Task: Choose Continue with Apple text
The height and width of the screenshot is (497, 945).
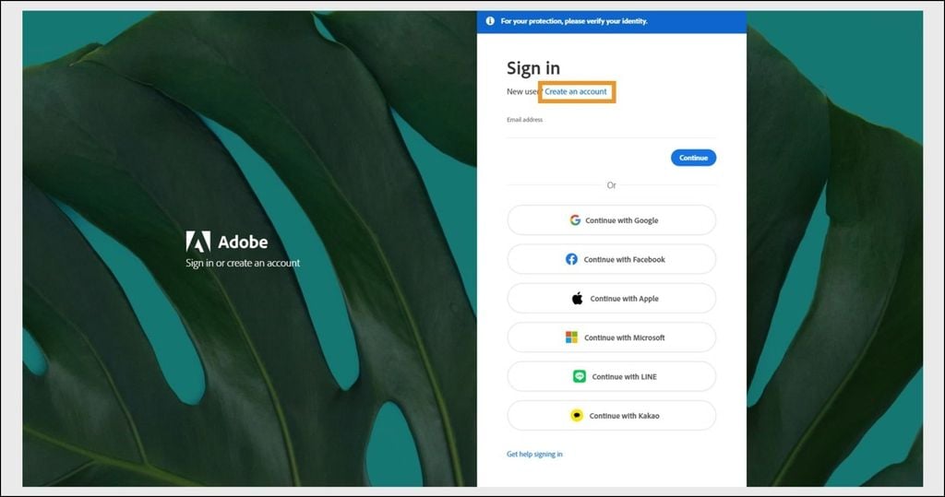Action: 624,299
